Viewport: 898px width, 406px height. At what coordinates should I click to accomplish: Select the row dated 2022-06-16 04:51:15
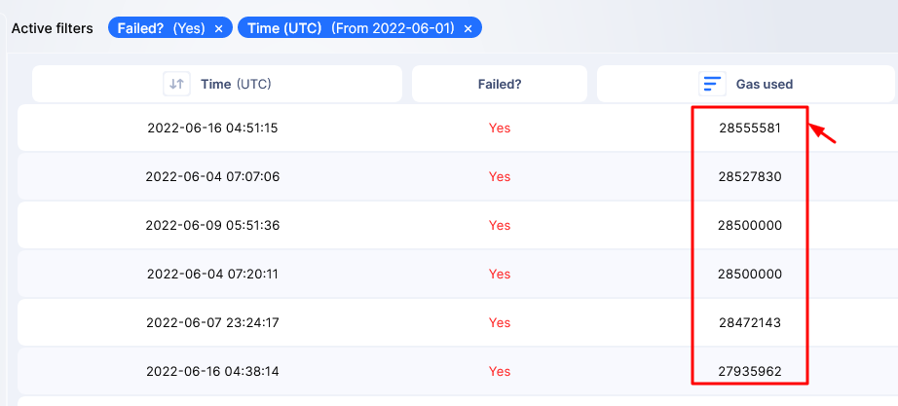(458, 128)
